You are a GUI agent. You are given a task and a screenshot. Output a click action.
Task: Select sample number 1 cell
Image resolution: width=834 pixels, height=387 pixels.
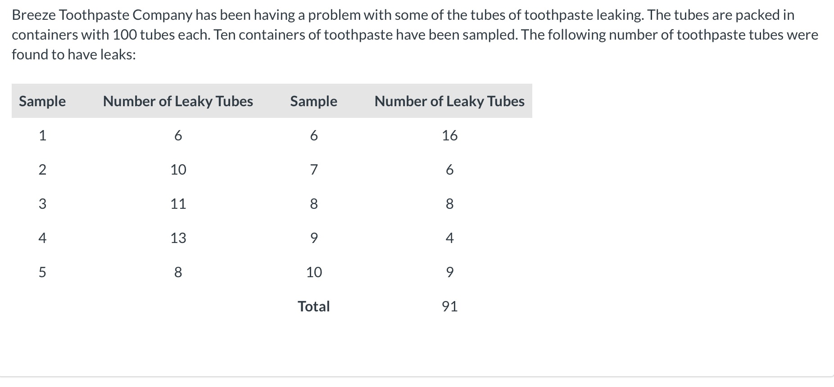[42, 135]
